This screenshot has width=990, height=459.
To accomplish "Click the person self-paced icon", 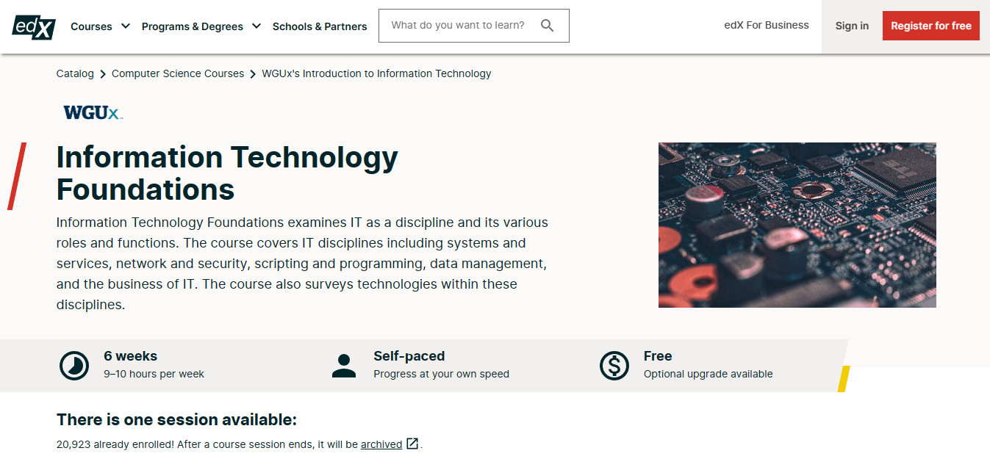I will pyautogui.click(x=343, y=365).
